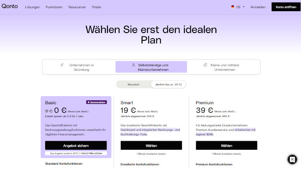Click Konto eröffnen button
Screen dimensions: 301x169
click(x=286, y=7)
